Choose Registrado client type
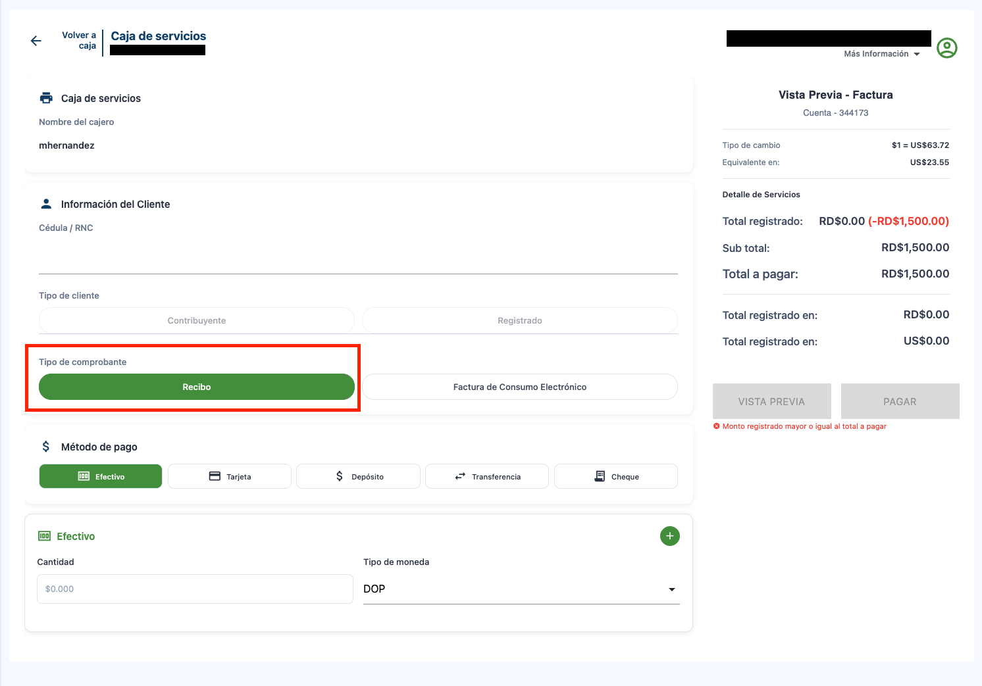Viewport: 982px width, 686px height. tap(519, 320)
